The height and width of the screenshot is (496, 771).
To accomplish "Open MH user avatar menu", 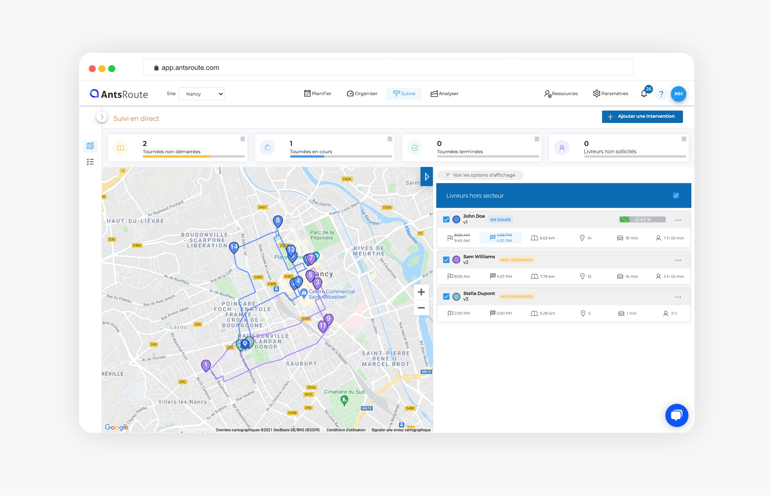I will tap(678, 94).
